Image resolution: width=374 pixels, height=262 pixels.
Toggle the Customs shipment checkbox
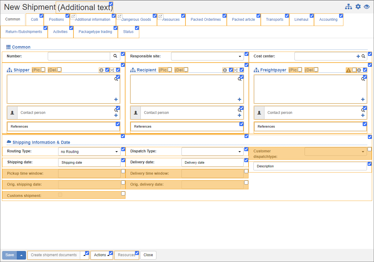(x=60, y=195)
